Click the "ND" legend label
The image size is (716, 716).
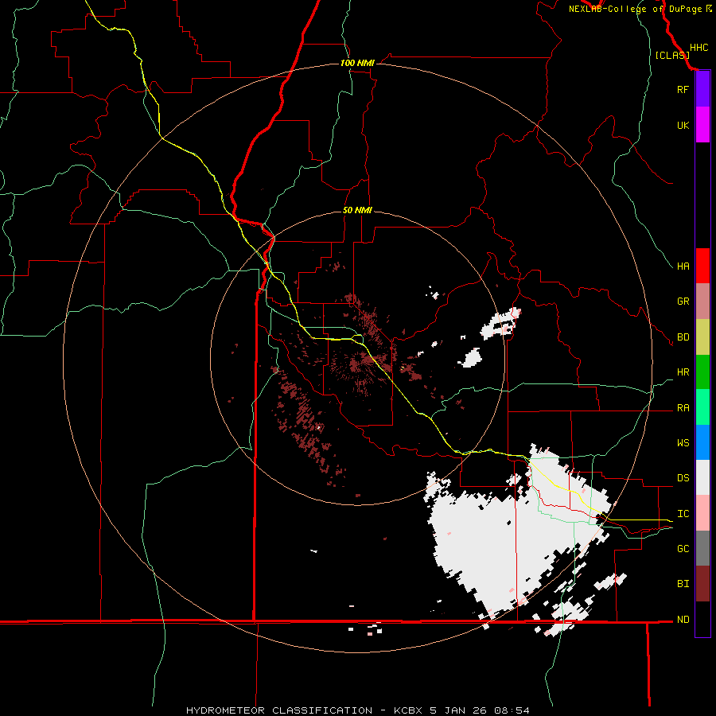(683, 620)
